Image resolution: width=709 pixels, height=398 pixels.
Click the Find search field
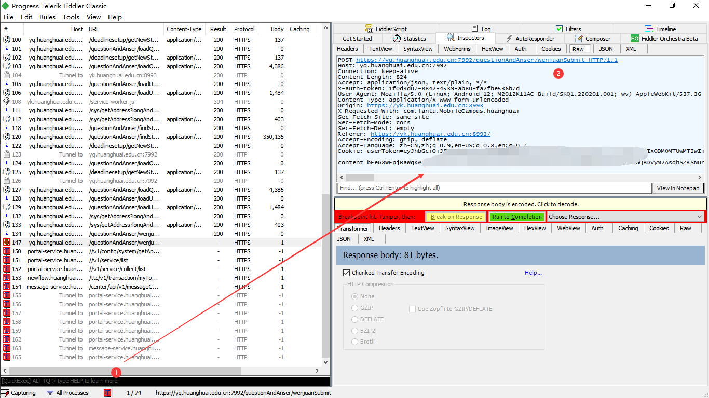click(494, 188)
